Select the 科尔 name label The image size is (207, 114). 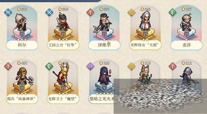[22, 45]
